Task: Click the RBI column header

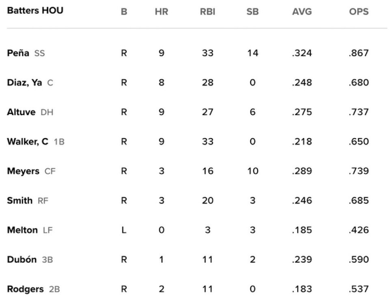Action: click(208, 12)
